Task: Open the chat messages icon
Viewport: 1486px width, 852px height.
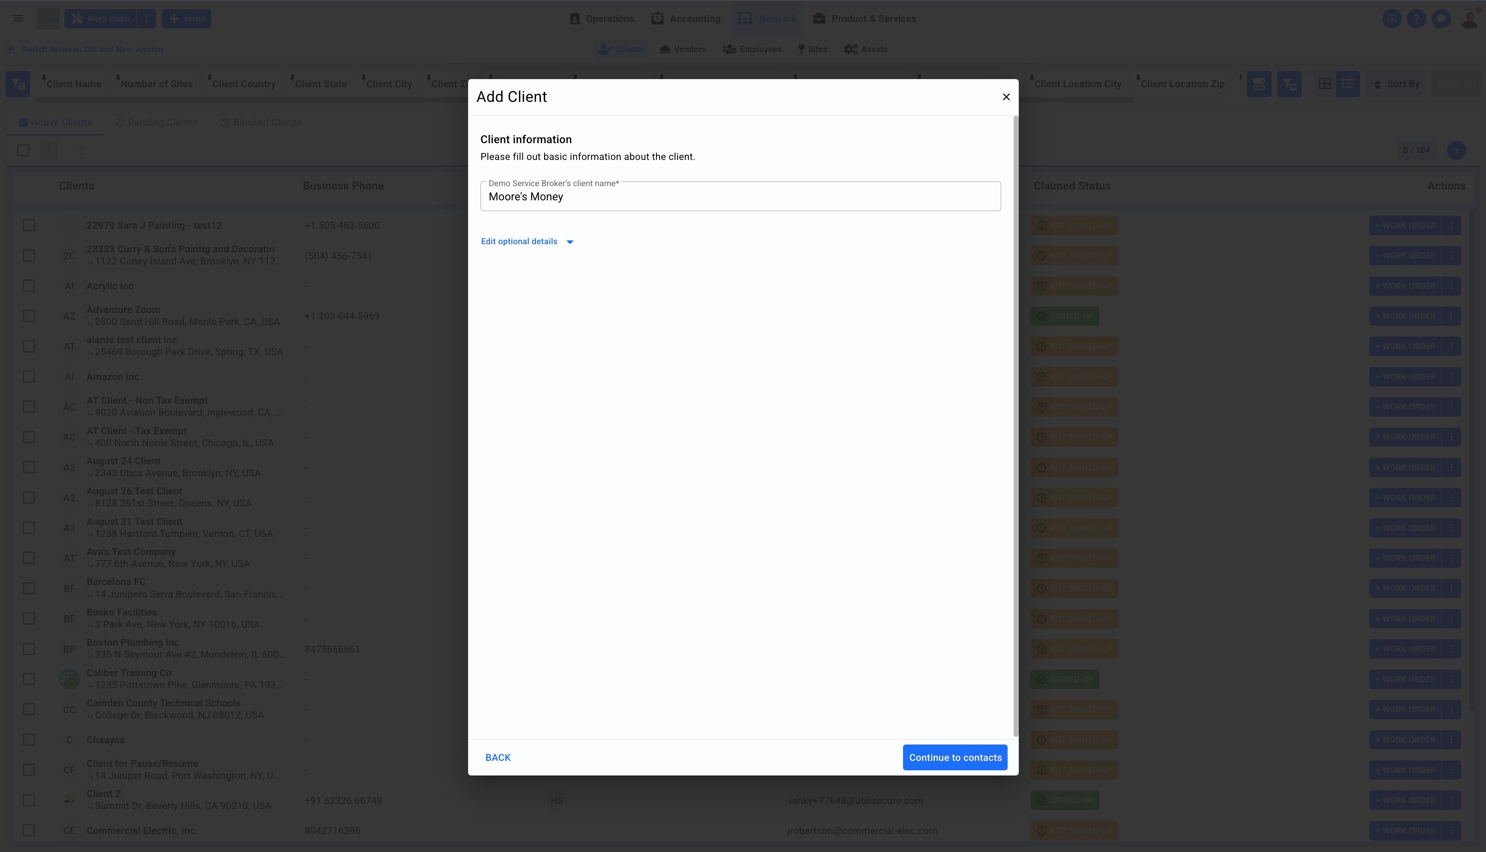Action: pyautogui.click(x=1441, y=19)
